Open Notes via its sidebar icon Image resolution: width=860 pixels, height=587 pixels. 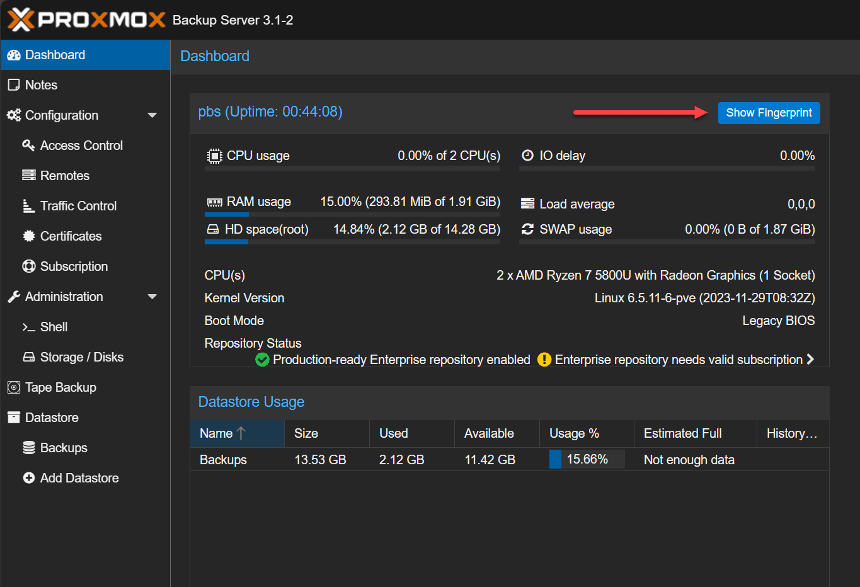[13, 85]
